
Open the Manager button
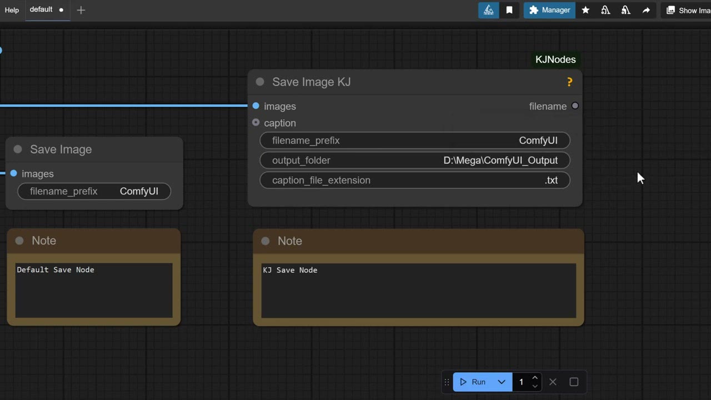click(549, 10)
